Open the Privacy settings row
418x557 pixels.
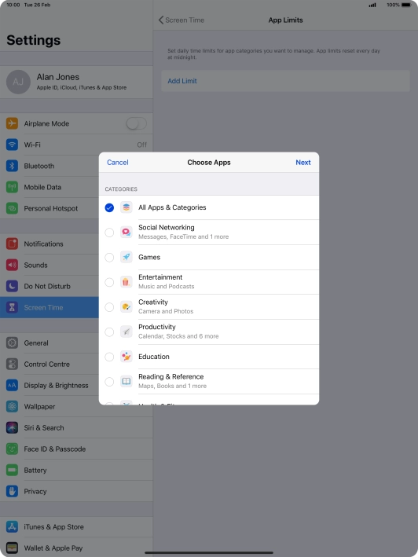tap(76, 491)
